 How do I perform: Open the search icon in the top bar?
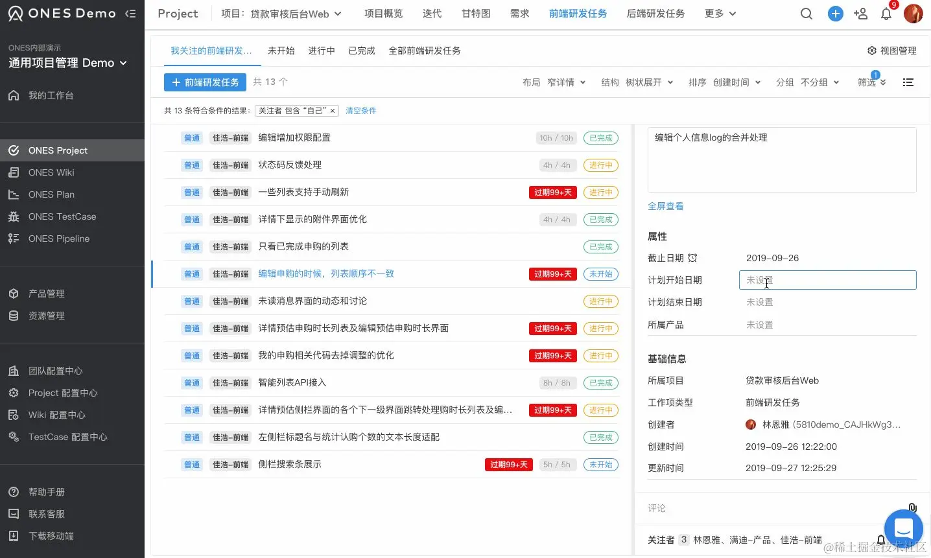click(806, 13)
